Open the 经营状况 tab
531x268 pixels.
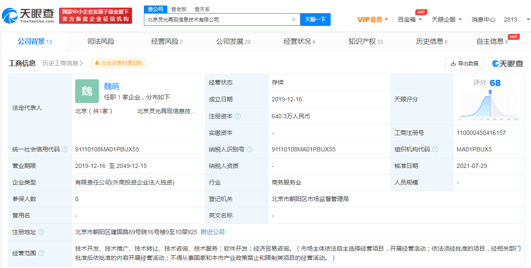point(299,42)
